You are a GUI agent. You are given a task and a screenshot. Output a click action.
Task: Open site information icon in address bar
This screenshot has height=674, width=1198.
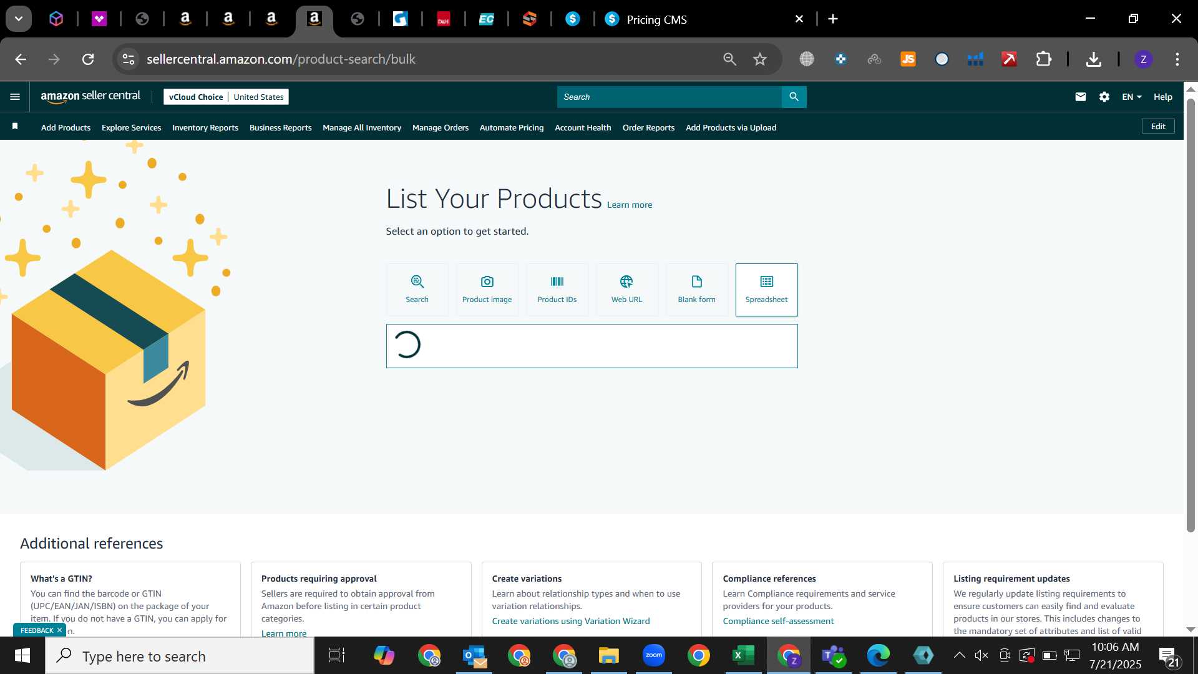[x=129, y=59]
